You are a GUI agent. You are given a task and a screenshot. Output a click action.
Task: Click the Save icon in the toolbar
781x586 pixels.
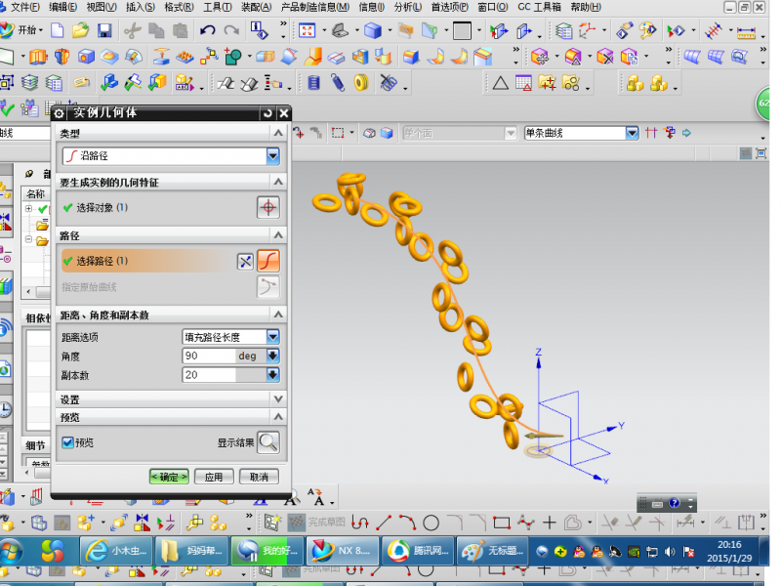[104, 30]
